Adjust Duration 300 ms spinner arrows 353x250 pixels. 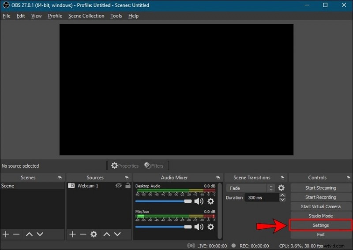click(282, 198)
